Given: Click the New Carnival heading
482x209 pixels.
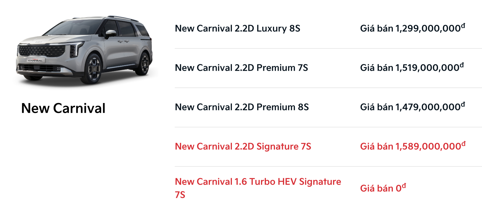Looking at the screenshot, I should [x=63, y=108].
